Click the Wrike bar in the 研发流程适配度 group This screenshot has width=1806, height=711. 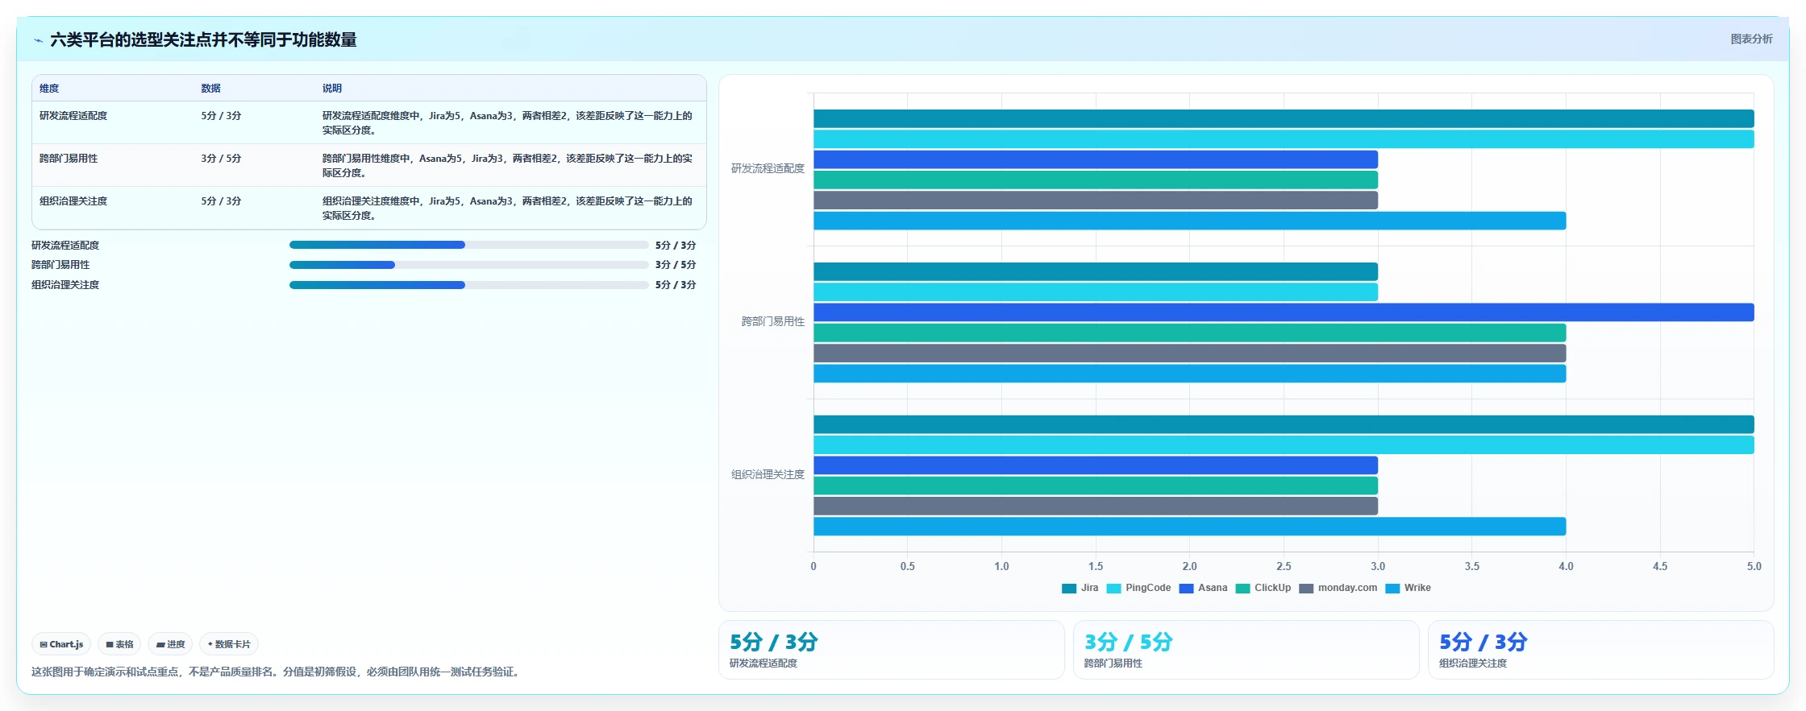tap(1190, 221)
